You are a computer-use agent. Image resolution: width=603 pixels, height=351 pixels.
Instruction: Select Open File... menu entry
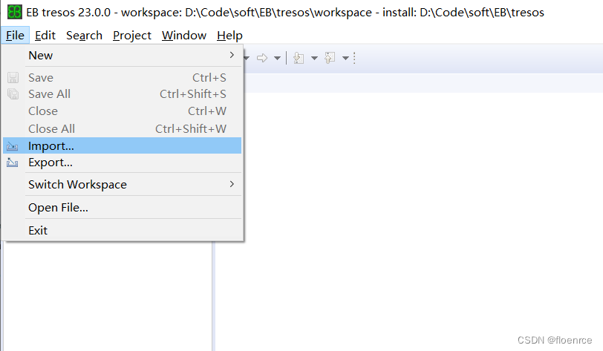tap(123, 208)
